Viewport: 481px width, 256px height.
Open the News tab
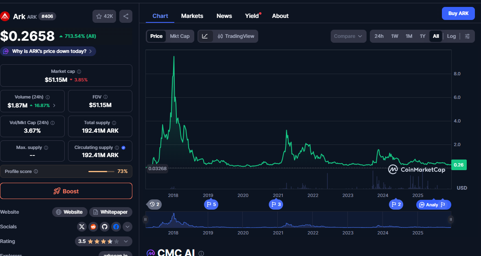click(224, 16)
